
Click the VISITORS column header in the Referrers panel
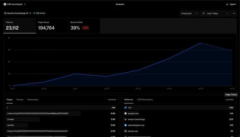point(229,100)
